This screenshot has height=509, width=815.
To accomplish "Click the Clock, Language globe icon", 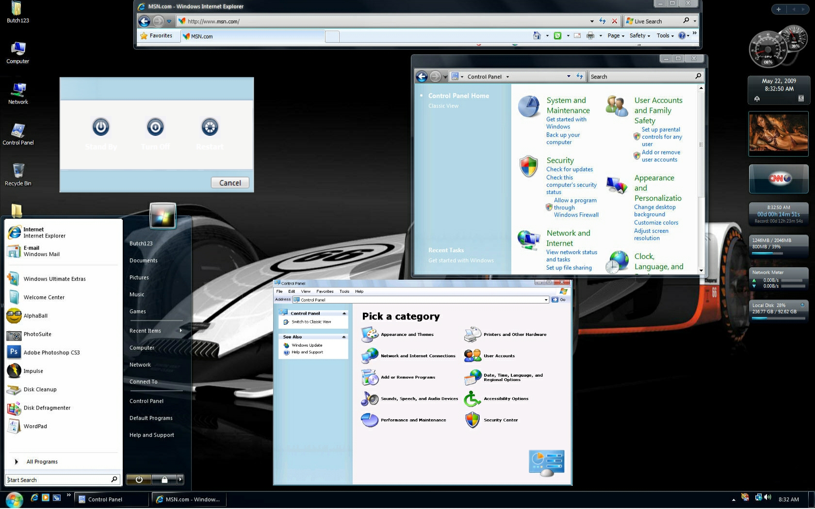I will point(618,262).
